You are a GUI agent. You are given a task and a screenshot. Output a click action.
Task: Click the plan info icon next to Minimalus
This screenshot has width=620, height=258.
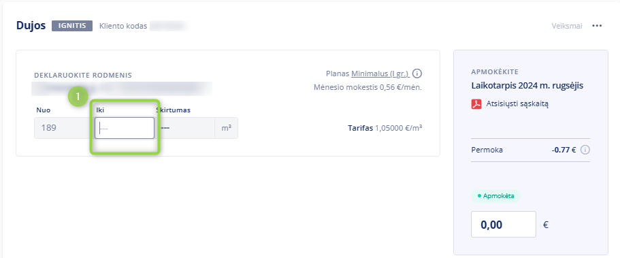point(417,74)
